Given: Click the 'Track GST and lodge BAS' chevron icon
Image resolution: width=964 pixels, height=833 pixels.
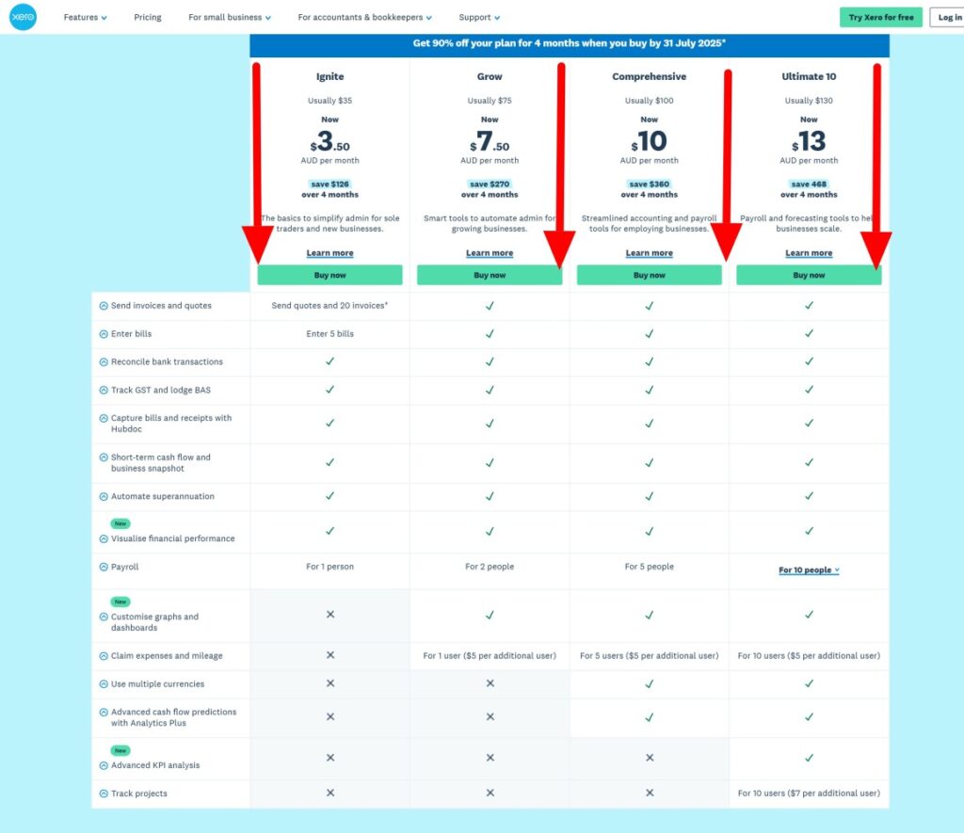Looking at the screenshot, I should [104, 390].
